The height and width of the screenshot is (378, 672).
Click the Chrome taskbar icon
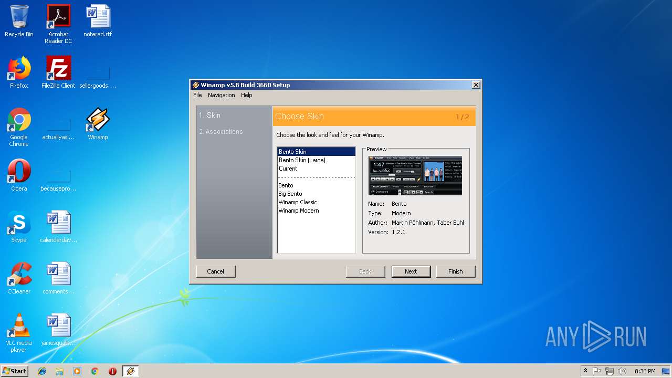(94, 371)
